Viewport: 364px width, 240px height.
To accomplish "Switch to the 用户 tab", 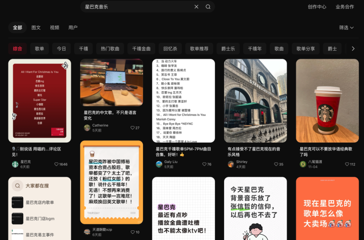I will click(73, 27).
